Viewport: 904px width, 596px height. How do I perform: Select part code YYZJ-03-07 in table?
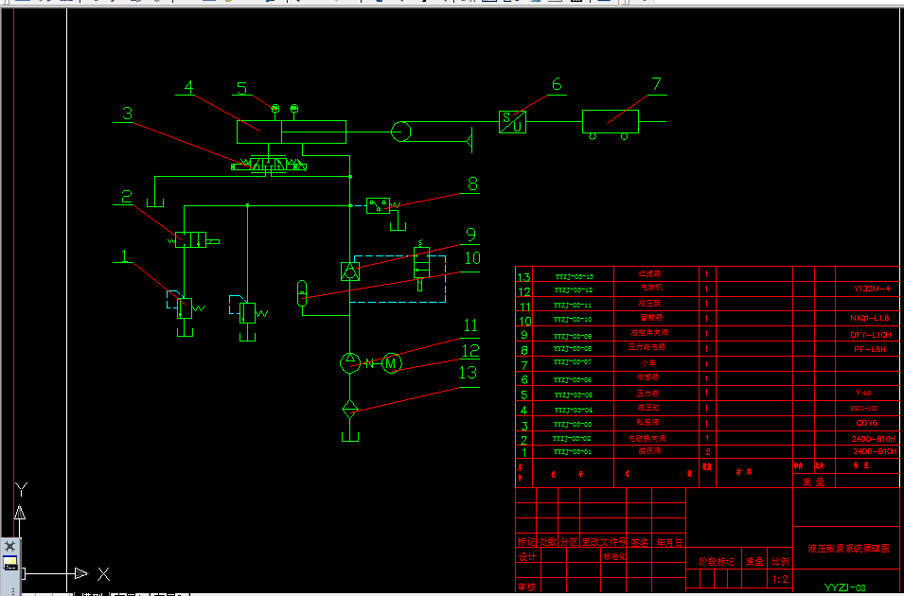click(x=573, y=362)
